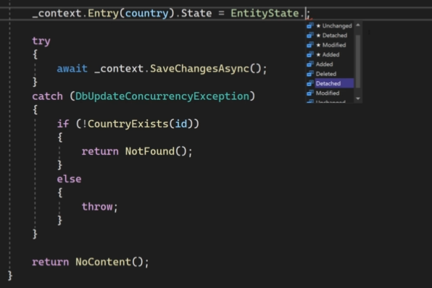Click the enum icon beside starred Unchanged
The width and height of the screenshot is (432, 288).
coord(310,25)
